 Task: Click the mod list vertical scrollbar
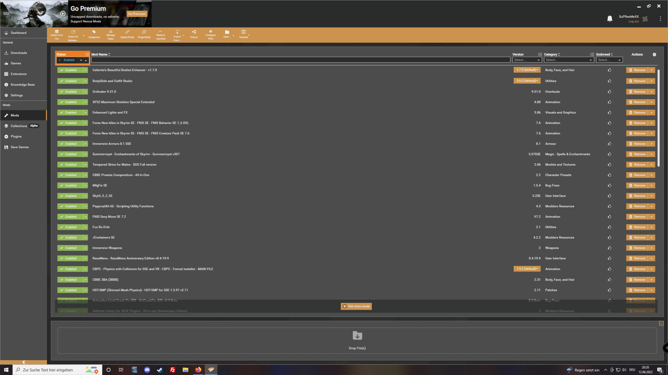coord(658,118)
